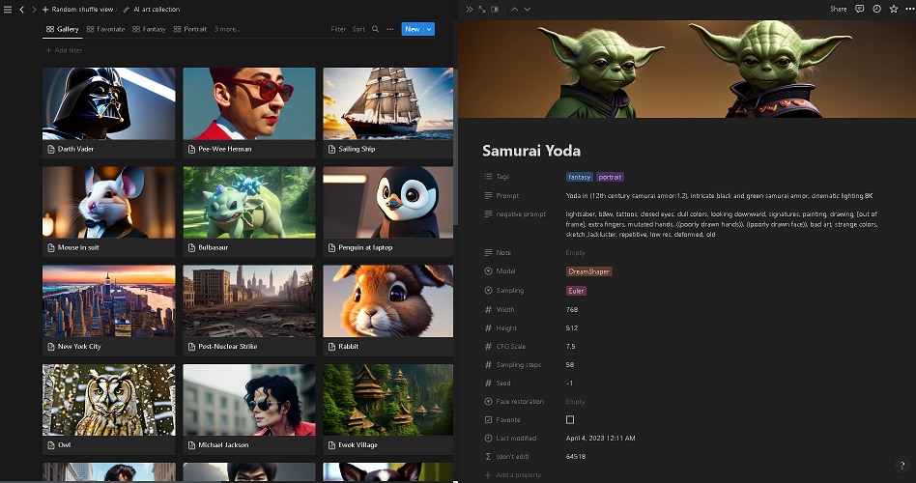Image resolution: width=916 pixels, height=483 pixels.
Task: Open the view options ellipsis menu
Action: coord(389,29)
